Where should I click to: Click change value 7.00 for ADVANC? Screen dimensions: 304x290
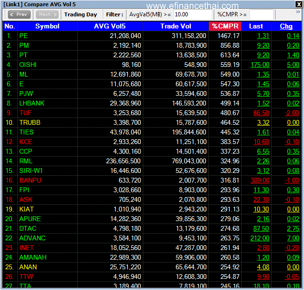pos(293,238)
